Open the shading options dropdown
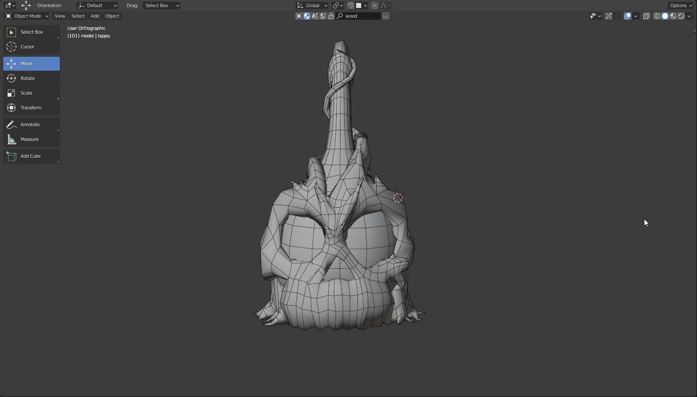Screen dimensions: 697x397 (689, 16)
